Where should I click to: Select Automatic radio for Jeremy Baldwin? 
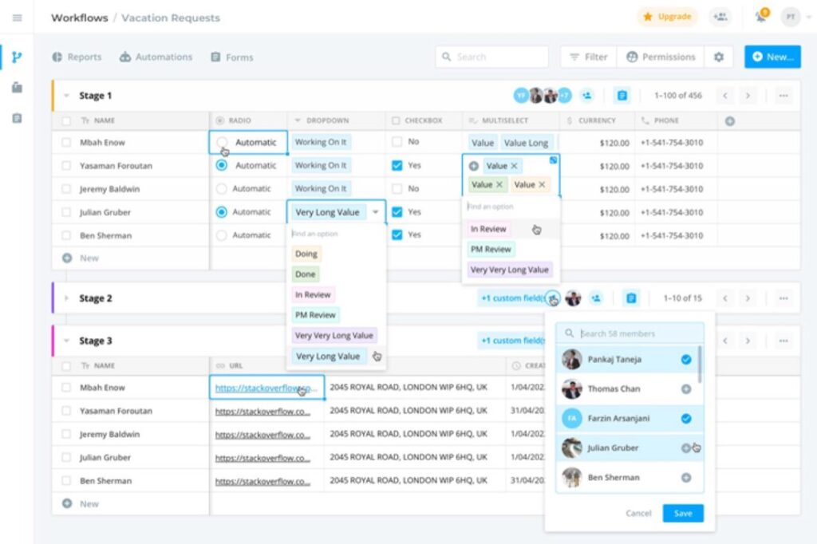coord(222,188)
